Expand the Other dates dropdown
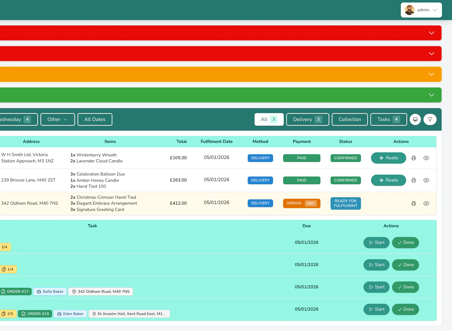Screen dimensions: 452x331 tap(57, 119)
